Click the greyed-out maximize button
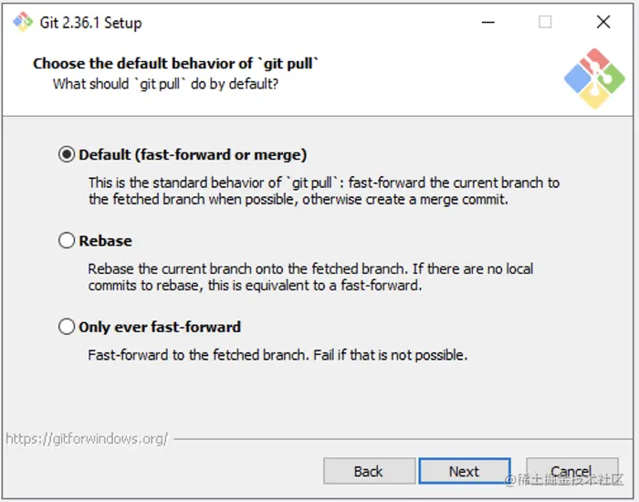This screenshot has height=502, width=639. point(545,22)
